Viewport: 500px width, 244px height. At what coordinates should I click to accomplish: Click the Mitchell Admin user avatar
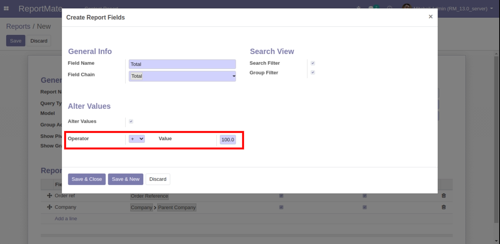tap(406, 8)
